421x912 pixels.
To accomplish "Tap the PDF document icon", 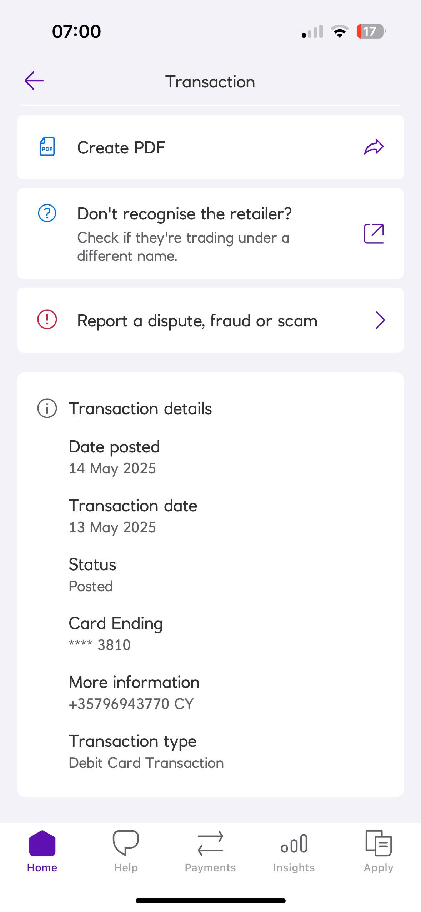I will (x=47, y=147).
